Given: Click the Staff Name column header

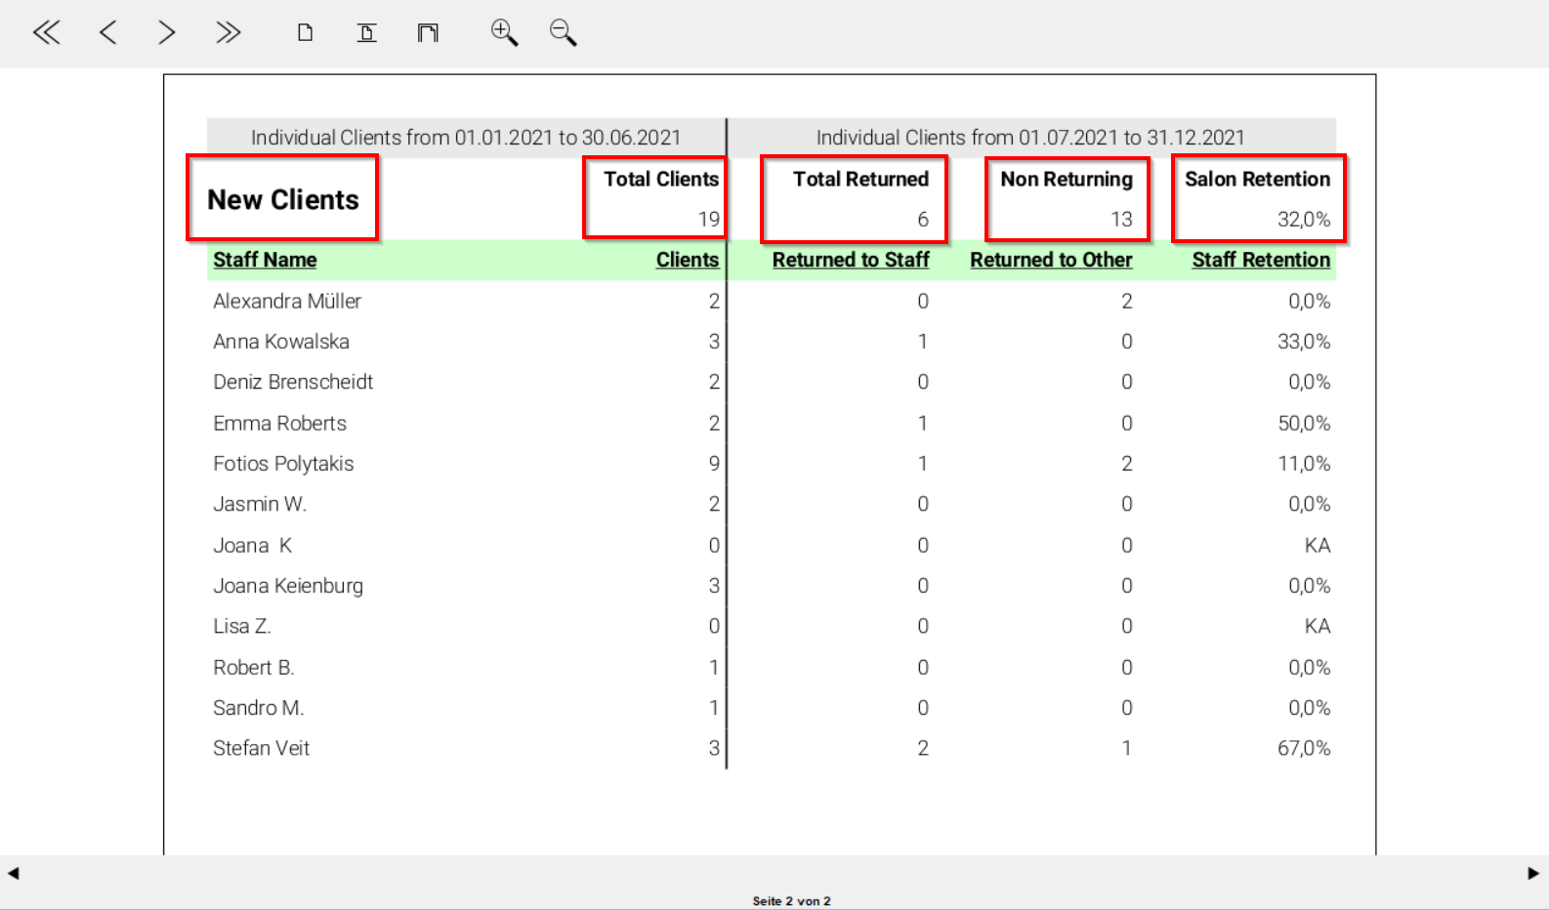Looking at the screenshot, I should 265,260.
